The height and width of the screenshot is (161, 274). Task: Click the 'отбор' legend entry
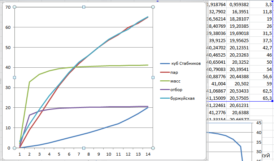coord(179,89)
